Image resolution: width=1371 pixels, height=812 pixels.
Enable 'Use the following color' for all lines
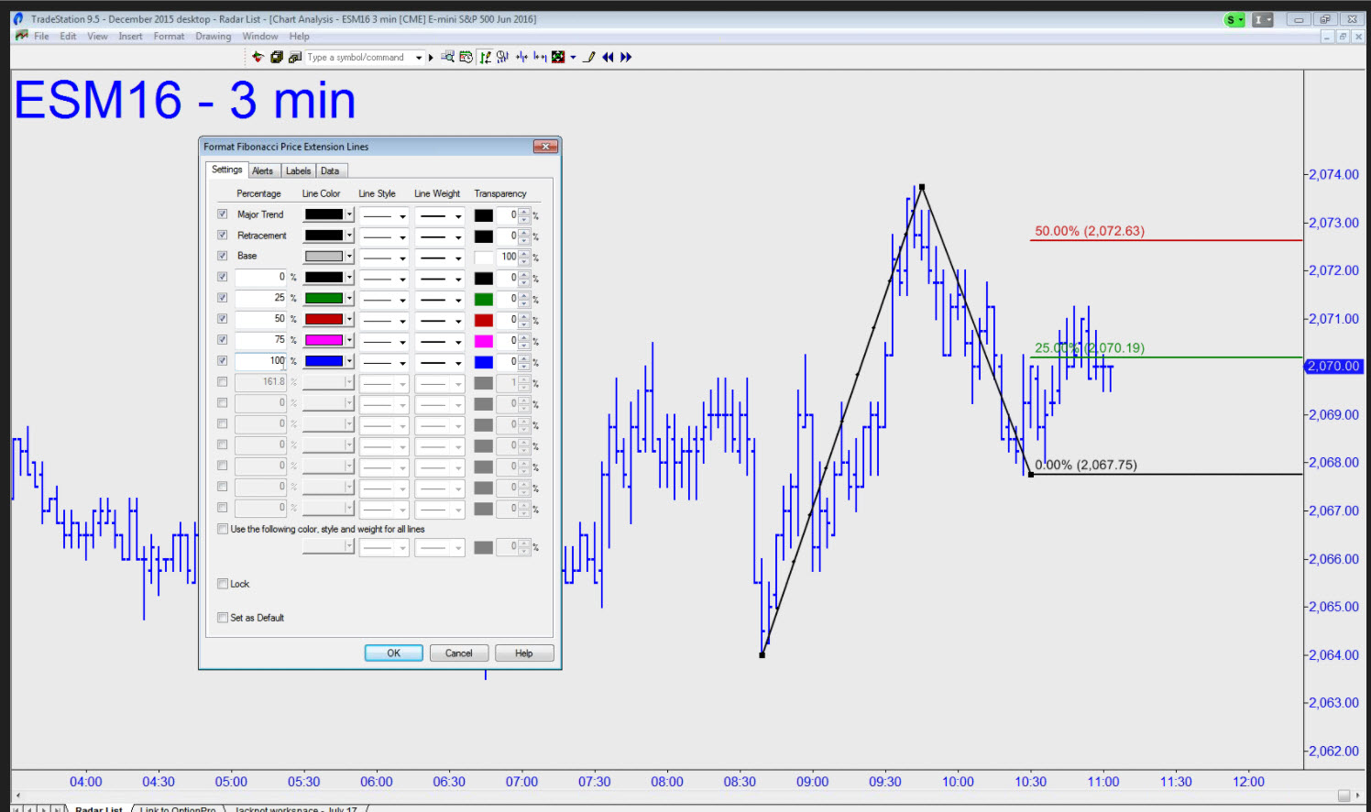tap(222, 529)
